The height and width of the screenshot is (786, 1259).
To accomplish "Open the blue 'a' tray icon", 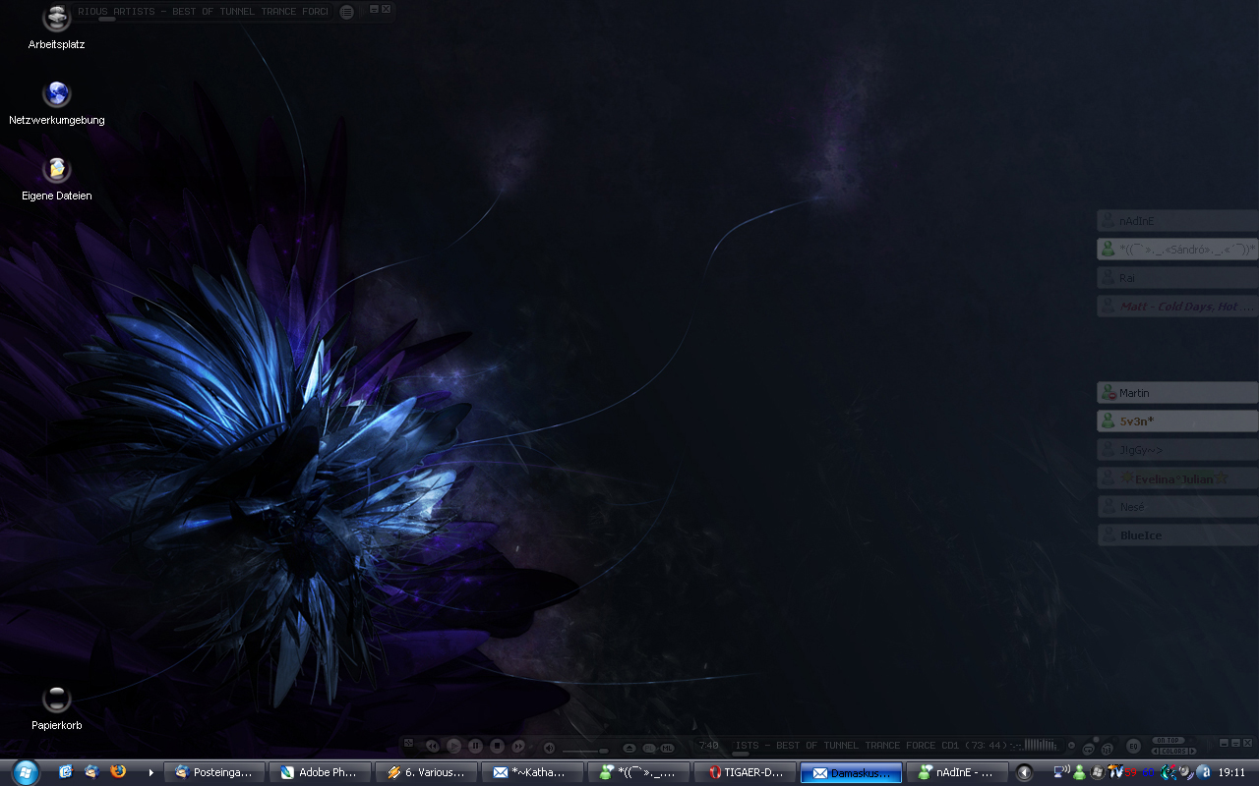I will tap(1204, 772).
